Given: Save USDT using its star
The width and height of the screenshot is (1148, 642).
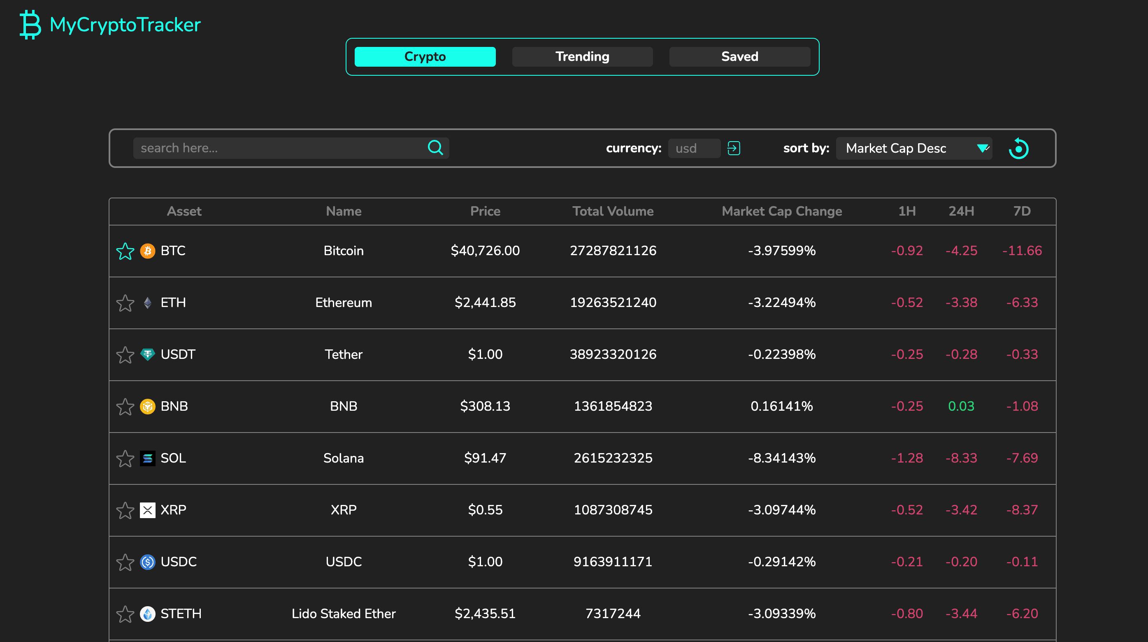Looking at the screenshot, I should 125,355.
